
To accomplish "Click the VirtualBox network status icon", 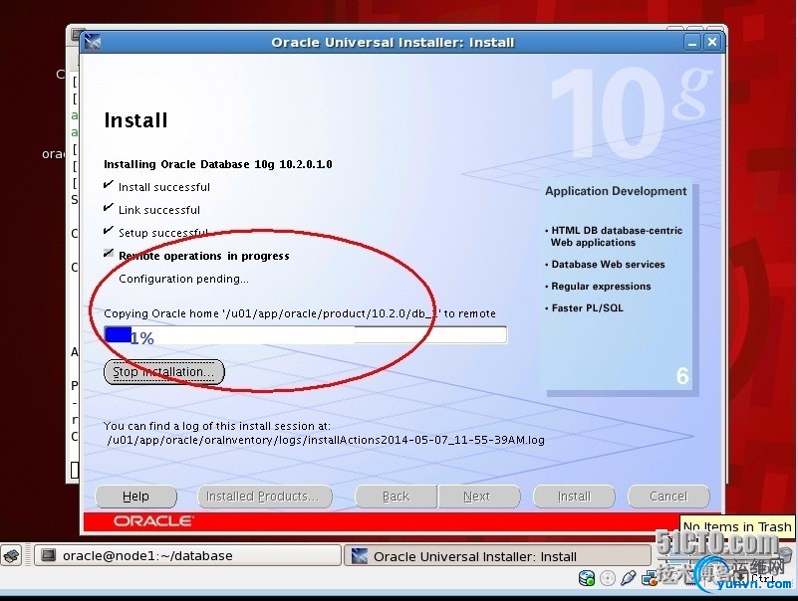I will click(649, 578).
